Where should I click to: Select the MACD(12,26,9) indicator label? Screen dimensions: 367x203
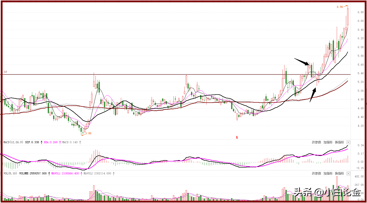click(13, 142)
